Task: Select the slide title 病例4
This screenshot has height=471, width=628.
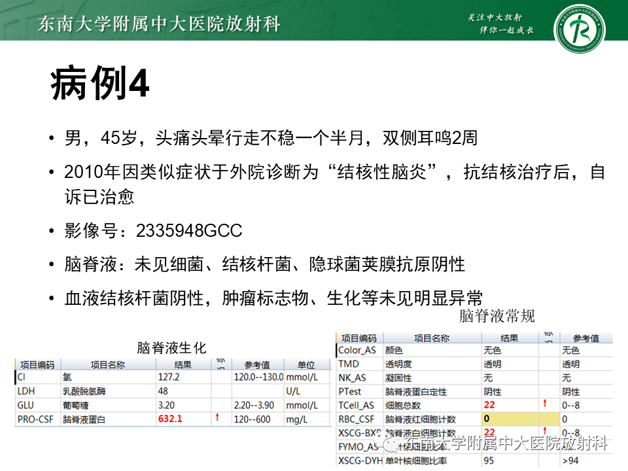Action: point(99,83)
